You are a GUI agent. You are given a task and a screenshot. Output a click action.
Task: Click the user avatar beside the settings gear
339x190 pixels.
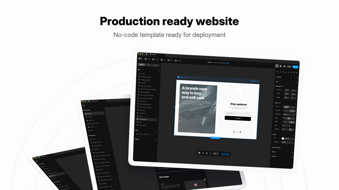[277, 66]
